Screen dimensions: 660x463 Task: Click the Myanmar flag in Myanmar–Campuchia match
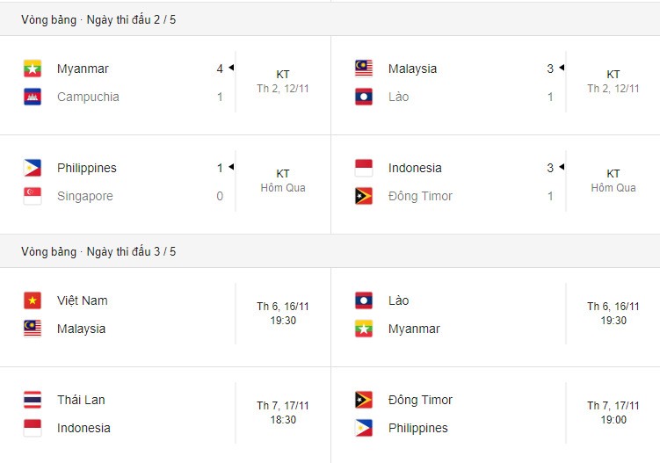(x=33, y=69)
